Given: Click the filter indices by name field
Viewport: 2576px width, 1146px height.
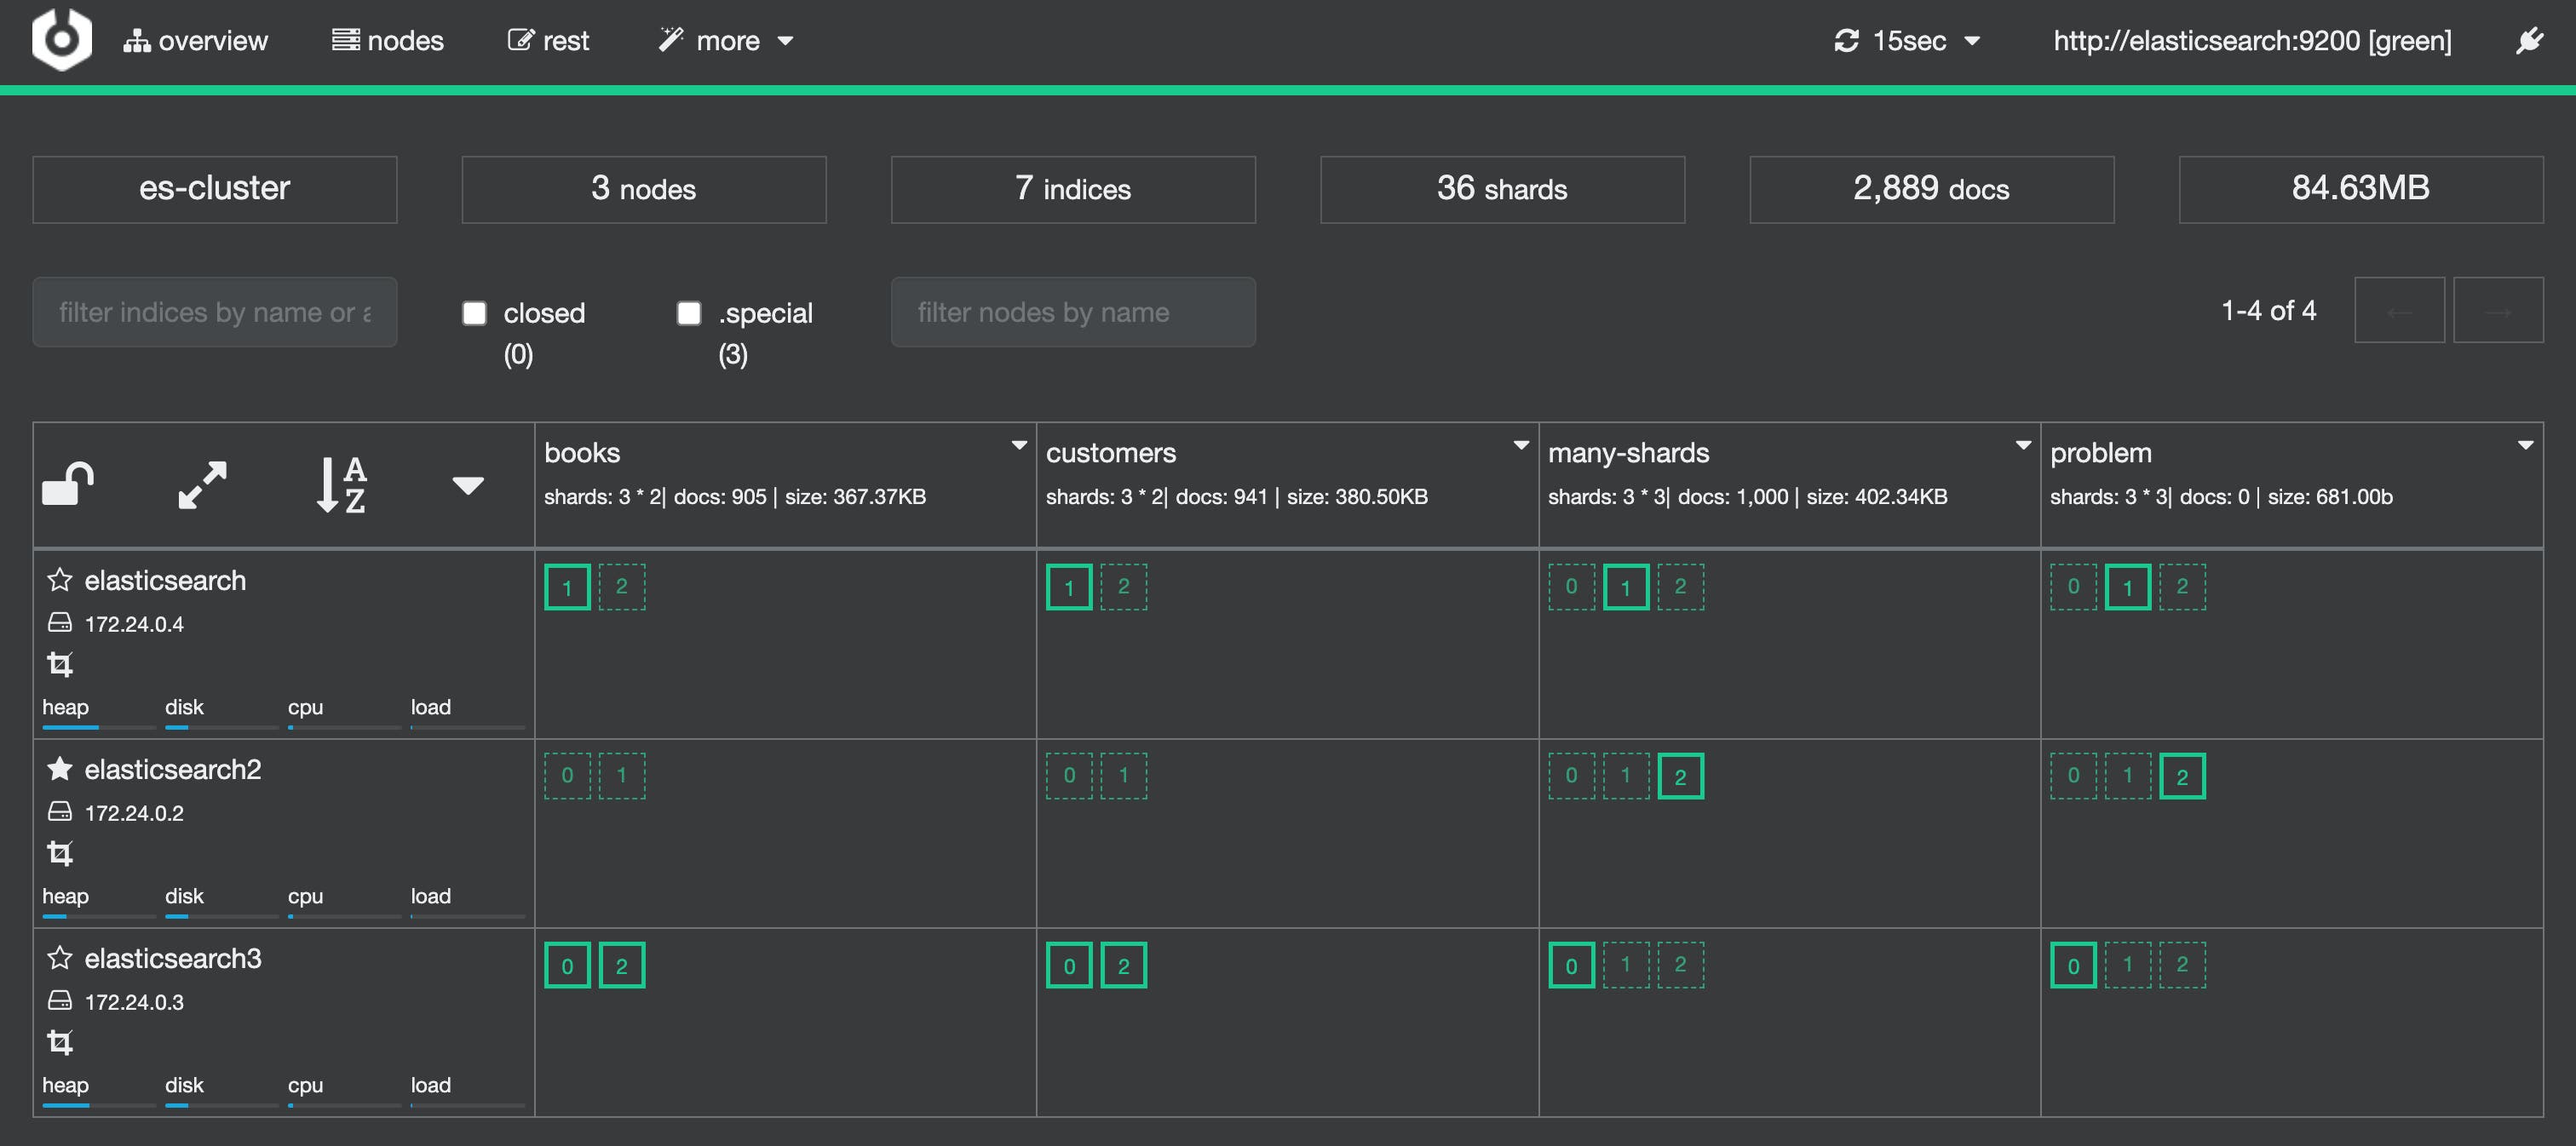Looking at the screenshot, I should [x=215, y=312].
